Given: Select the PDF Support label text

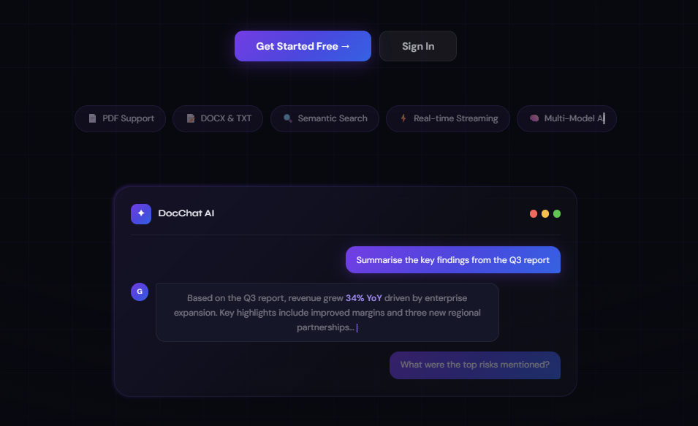Looking at the screenshot, I should pos(128,118).
